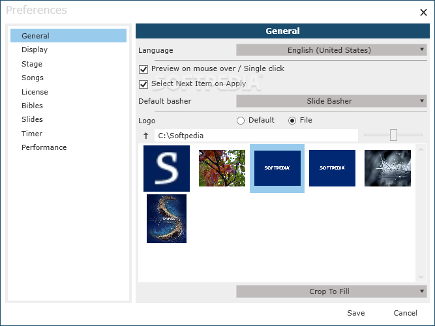Open the General preferences section
Screen dimensions: 435x326
pos(68,36)
